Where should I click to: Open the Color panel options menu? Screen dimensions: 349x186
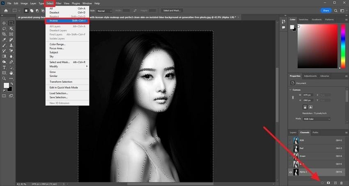tap(346, 20)
